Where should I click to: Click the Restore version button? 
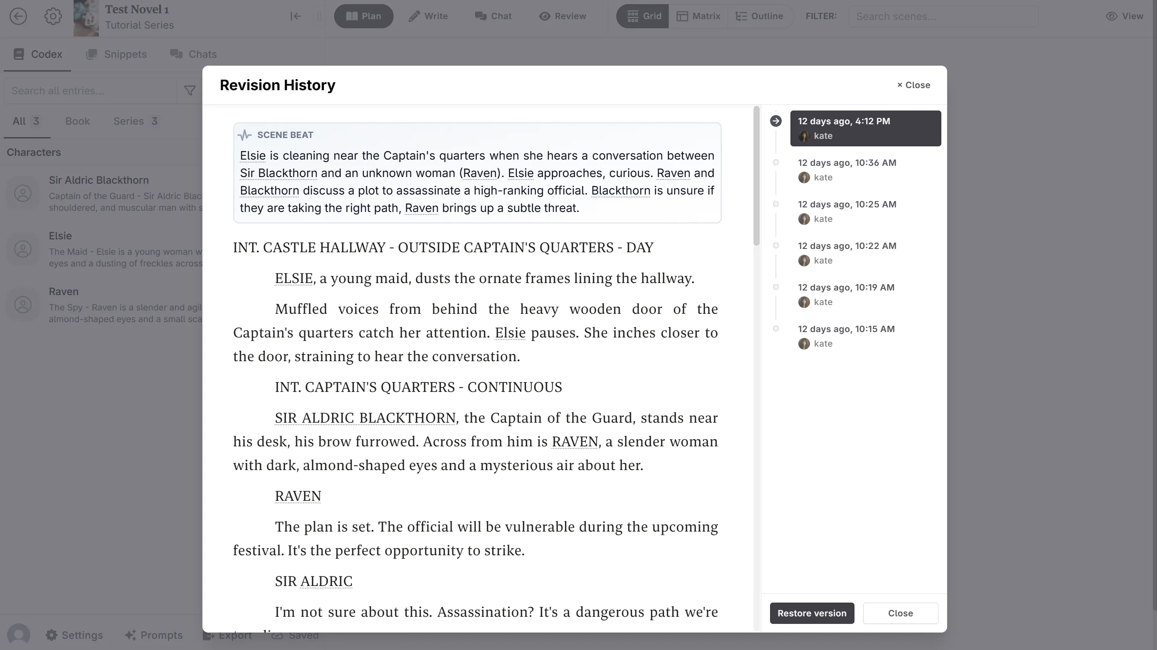point(812,613)
